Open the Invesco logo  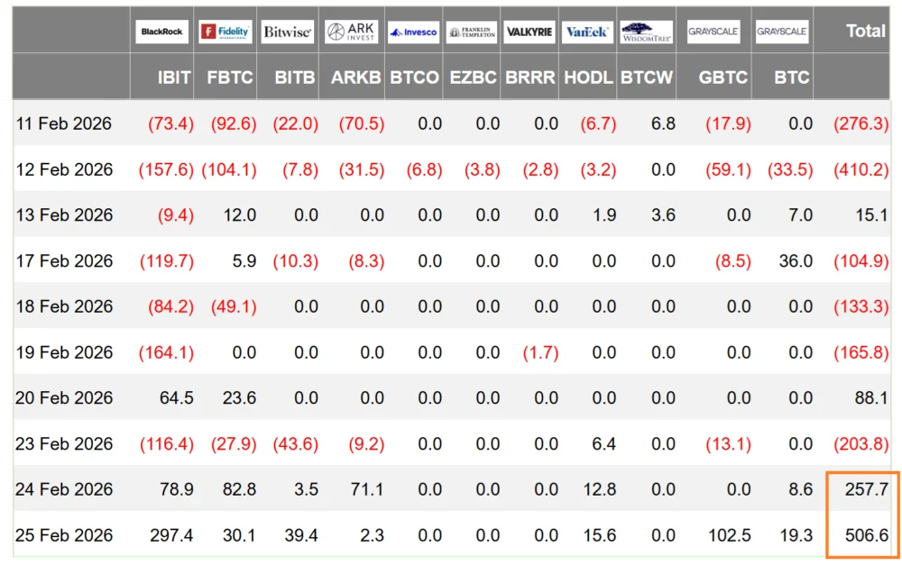(413, 32)
